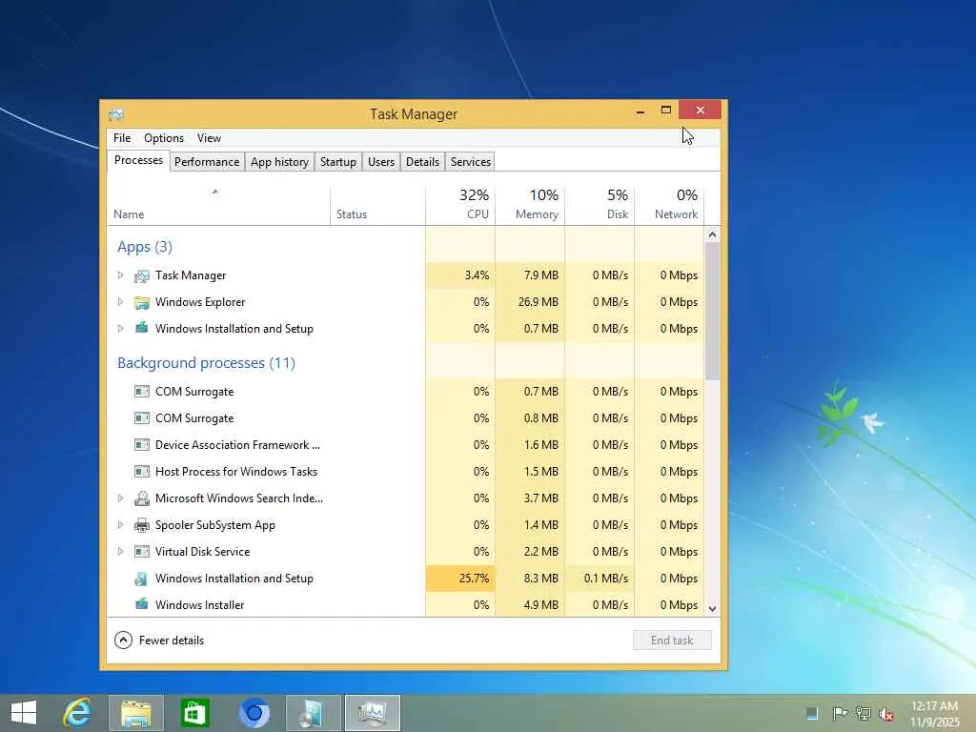Click Microsoft Windows Search Indexer icon
This screenshot has height=732, width=976.
click(x=142, y=498)
